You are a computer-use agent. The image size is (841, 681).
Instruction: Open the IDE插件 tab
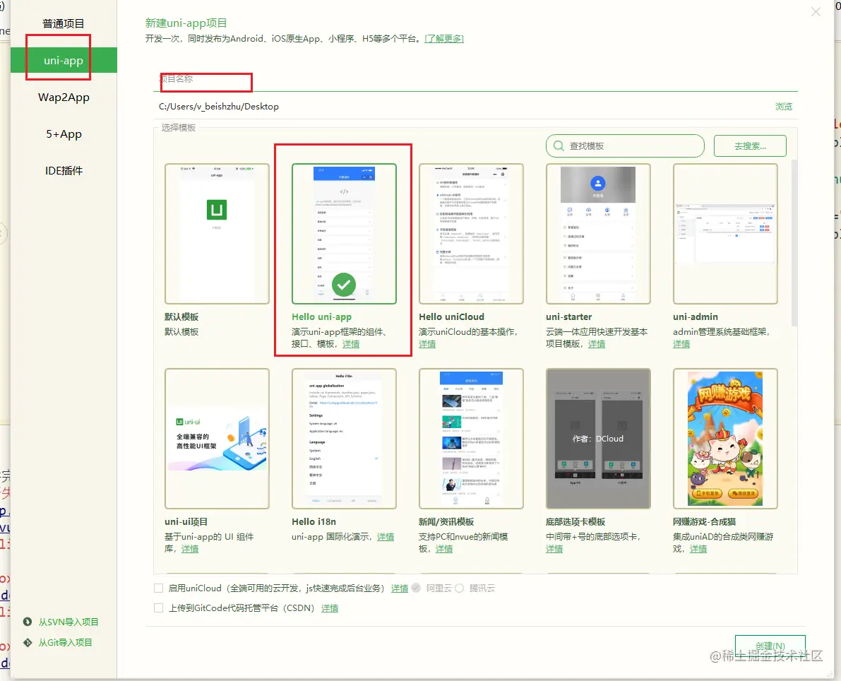(x=64, y=171)
